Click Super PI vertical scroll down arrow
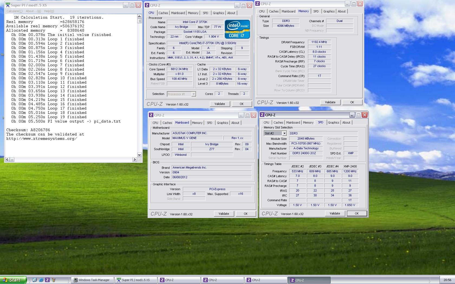455x284 pixels. [x=139, y=155]
